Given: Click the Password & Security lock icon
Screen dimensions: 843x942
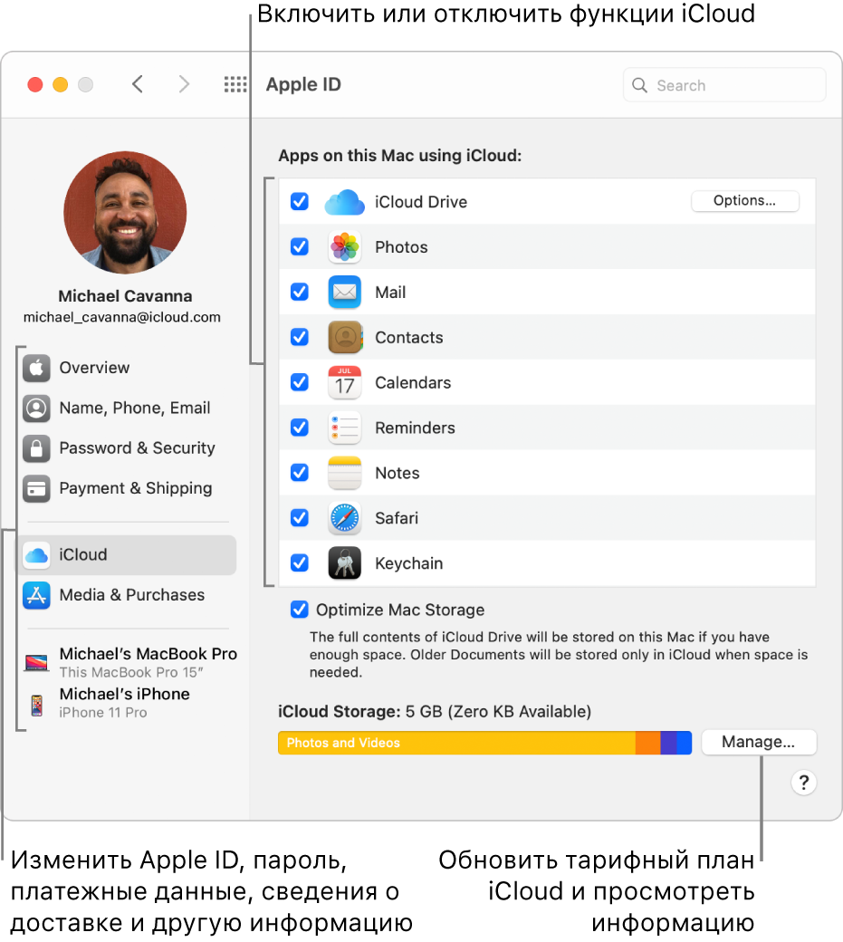Looking at the screenshot, I should [36, 448].
